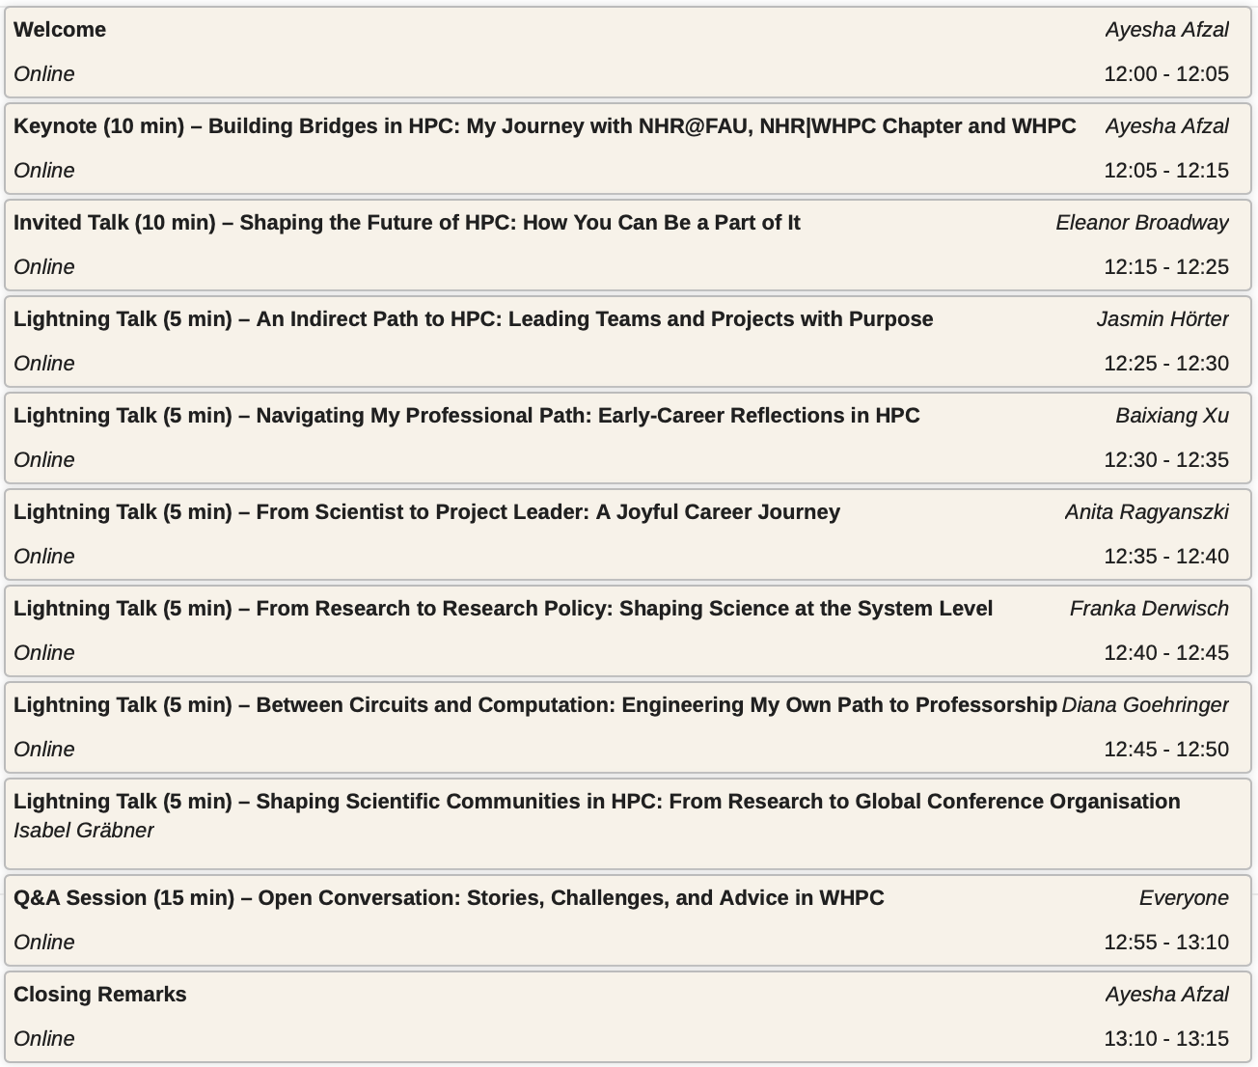Open Lightning Talk An Indirect Path to HPC
Viewport: 1258px width, 1067px height.
[x=473, y=319]
